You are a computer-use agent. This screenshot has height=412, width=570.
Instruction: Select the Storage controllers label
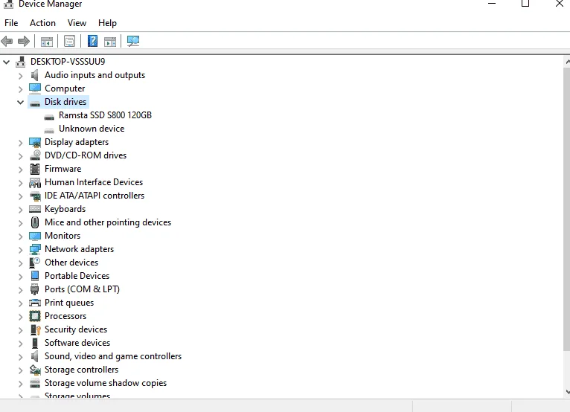pyautogui.click(x=81, y=370)
